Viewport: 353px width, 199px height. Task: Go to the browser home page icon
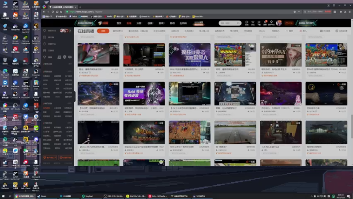coord(57,12)
